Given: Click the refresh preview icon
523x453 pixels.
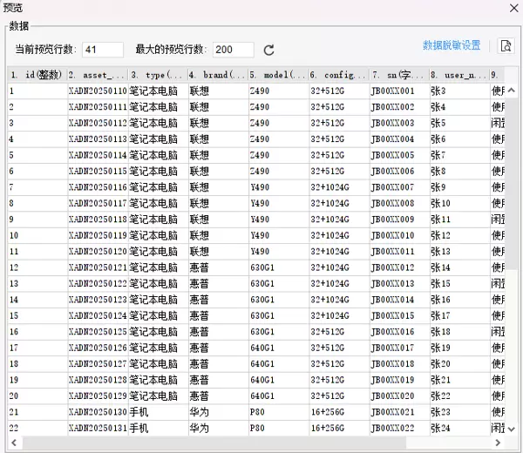Looking at the screenshot, I should pos(269,50).
